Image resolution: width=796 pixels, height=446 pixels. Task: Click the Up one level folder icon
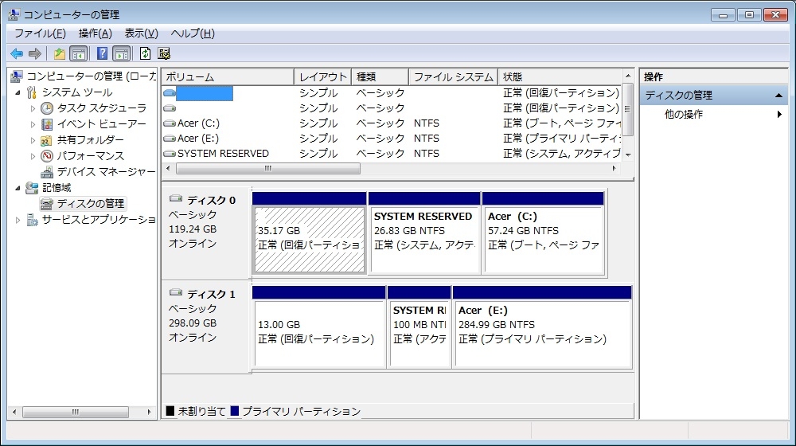(60, 53)
